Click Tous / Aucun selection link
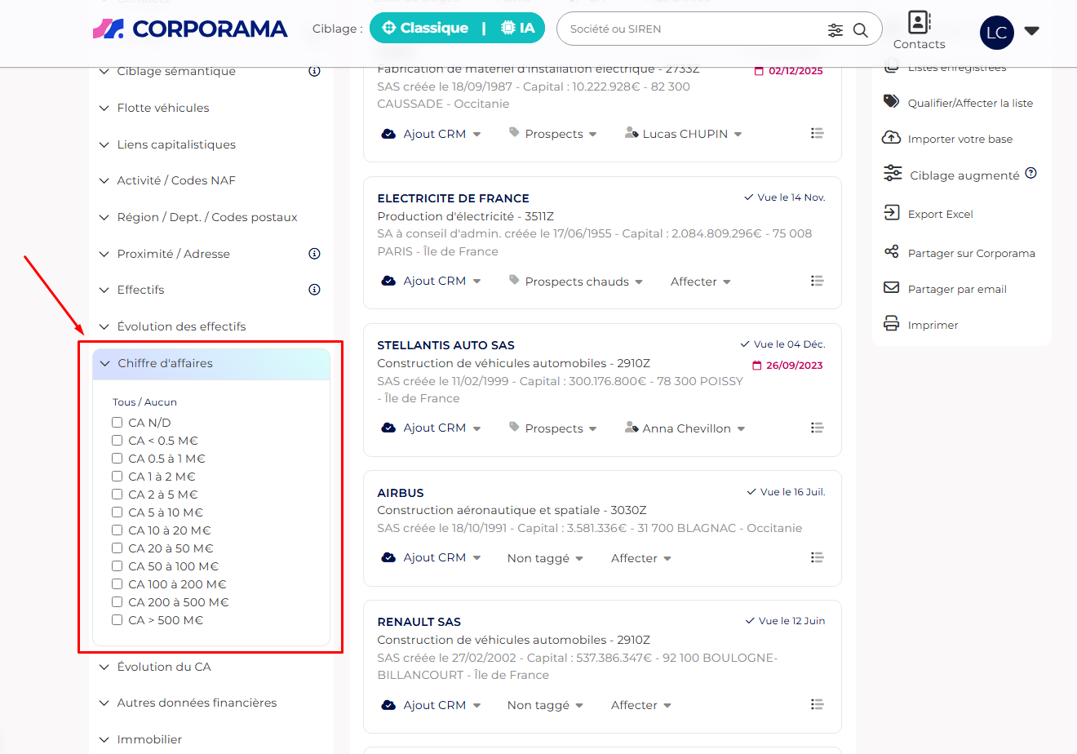 click(144, 402)
